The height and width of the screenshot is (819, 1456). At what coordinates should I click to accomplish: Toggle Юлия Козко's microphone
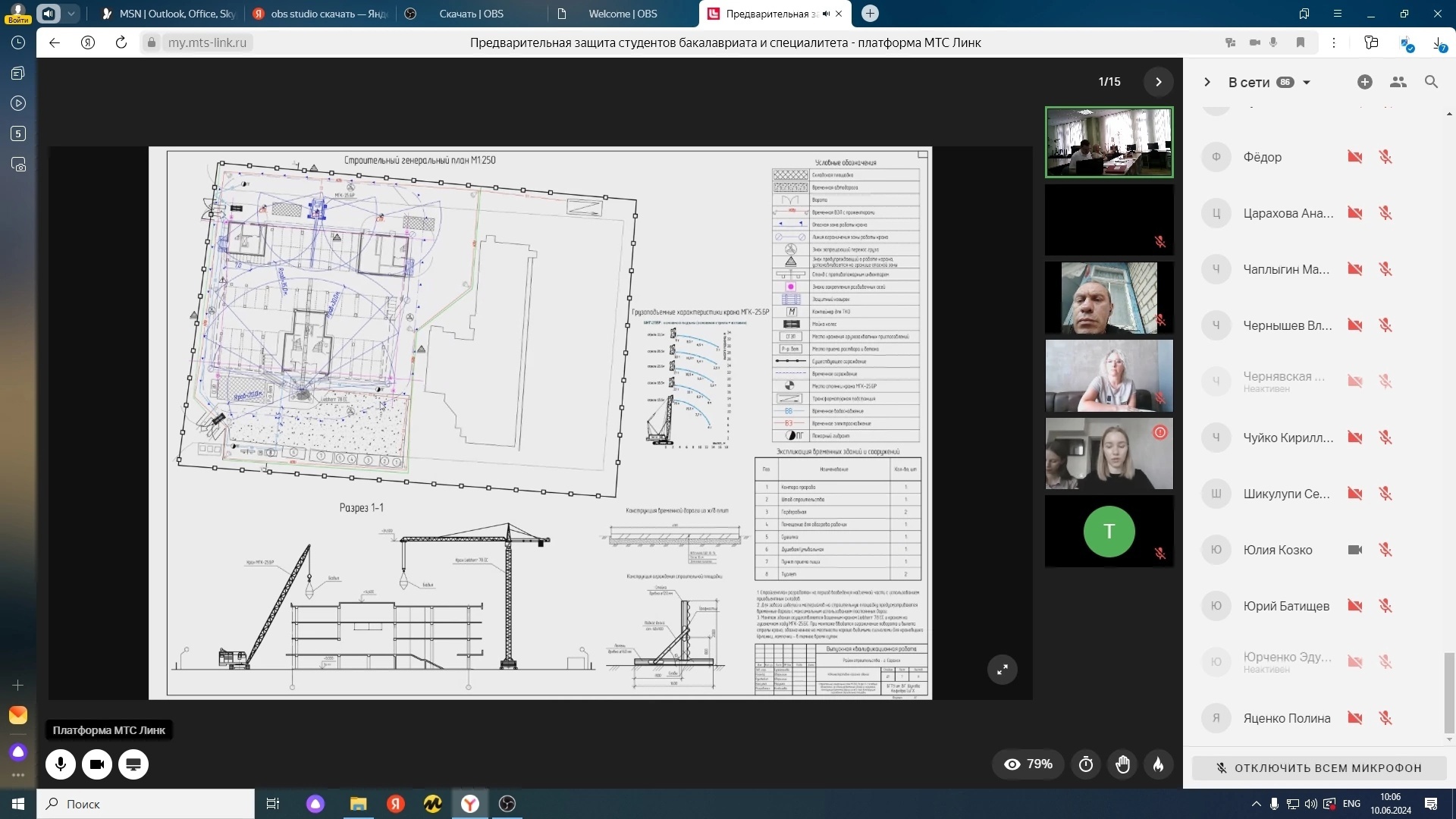(1385, 550)
